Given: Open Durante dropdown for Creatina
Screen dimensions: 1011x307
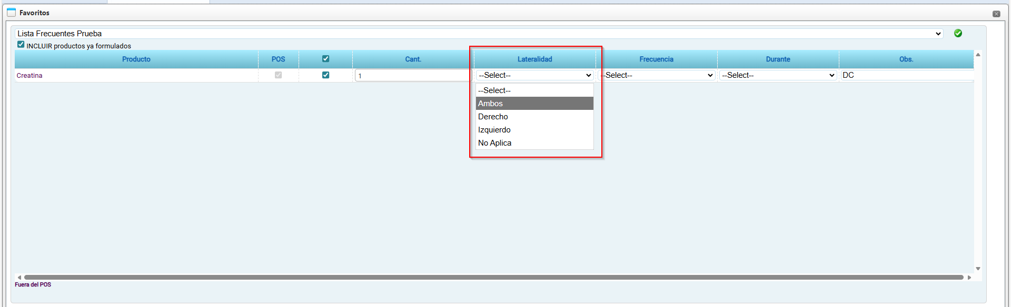Looking at the screenshot, I should (778, 75).
